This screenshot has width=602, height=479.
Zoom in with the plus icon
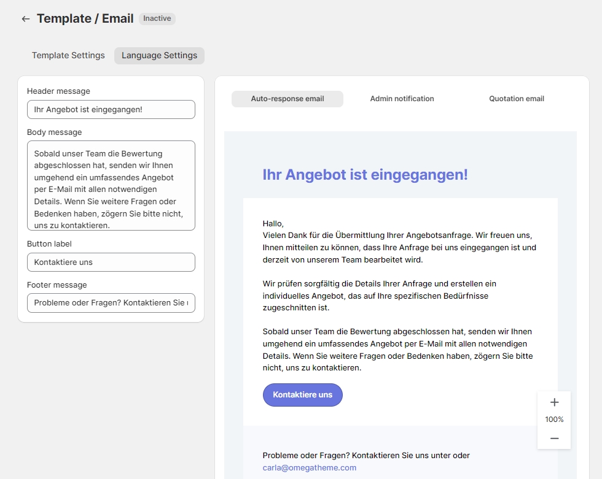(x=554, y=402)
